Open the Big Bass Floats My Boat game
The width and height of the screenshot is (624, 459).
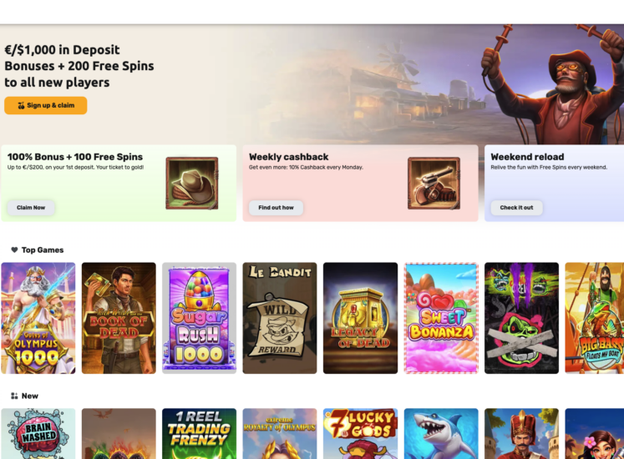[595, 318]
